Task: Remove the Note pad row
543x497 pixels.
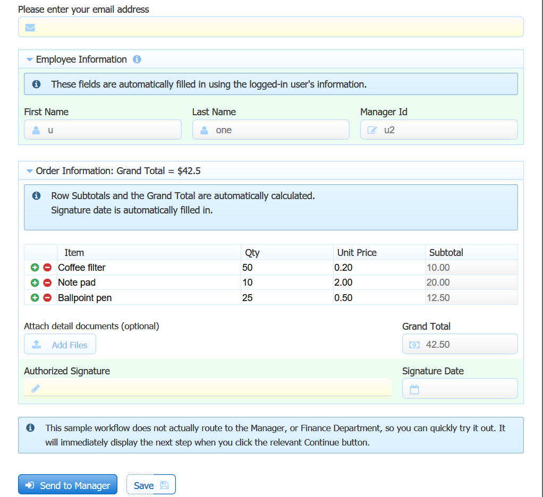Action: tap(47, 283)
